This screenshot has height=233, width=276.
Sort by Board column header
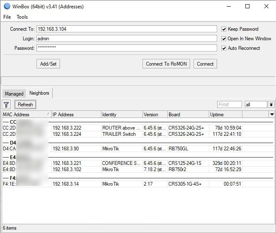click(x=188, y=115)
